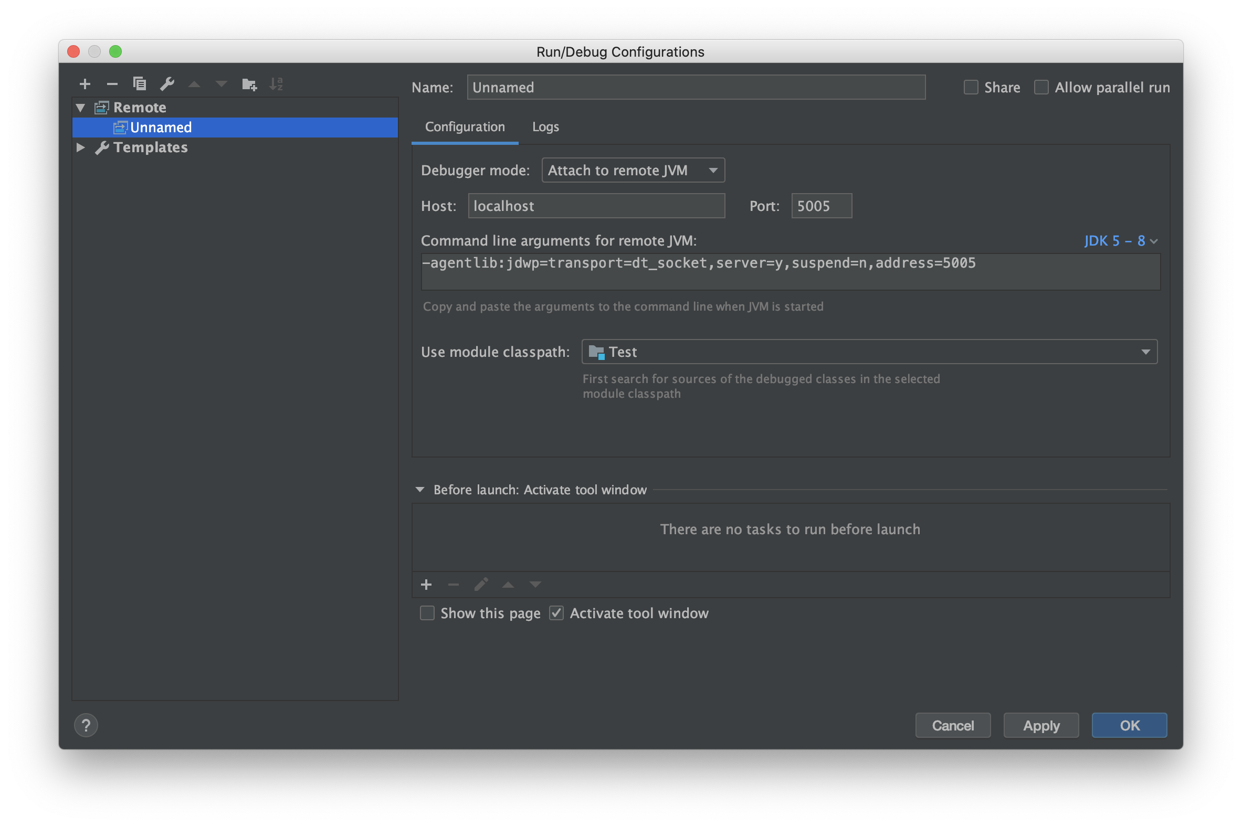Copy the selected configuration
Viewport: 1242px width, 827px height.
139,84
